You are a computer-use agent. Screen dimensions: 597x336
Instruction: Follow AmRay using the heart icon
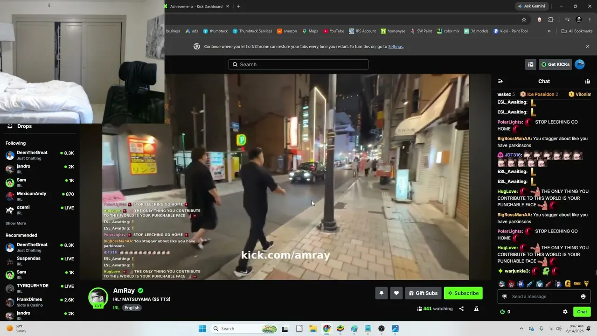[x=396, y=293]
